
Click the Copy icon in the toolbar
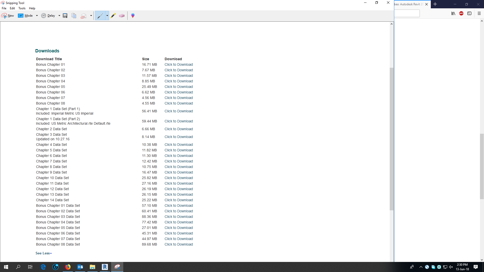tap(74, 16)
